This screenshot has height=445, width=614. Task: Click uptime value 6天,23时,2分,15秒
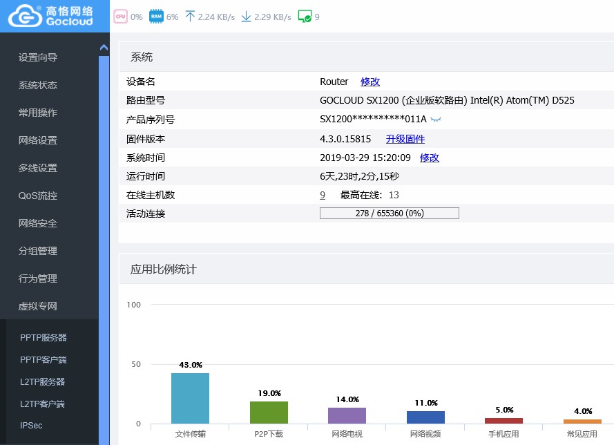pyautogui.click(x=359, y=176)
